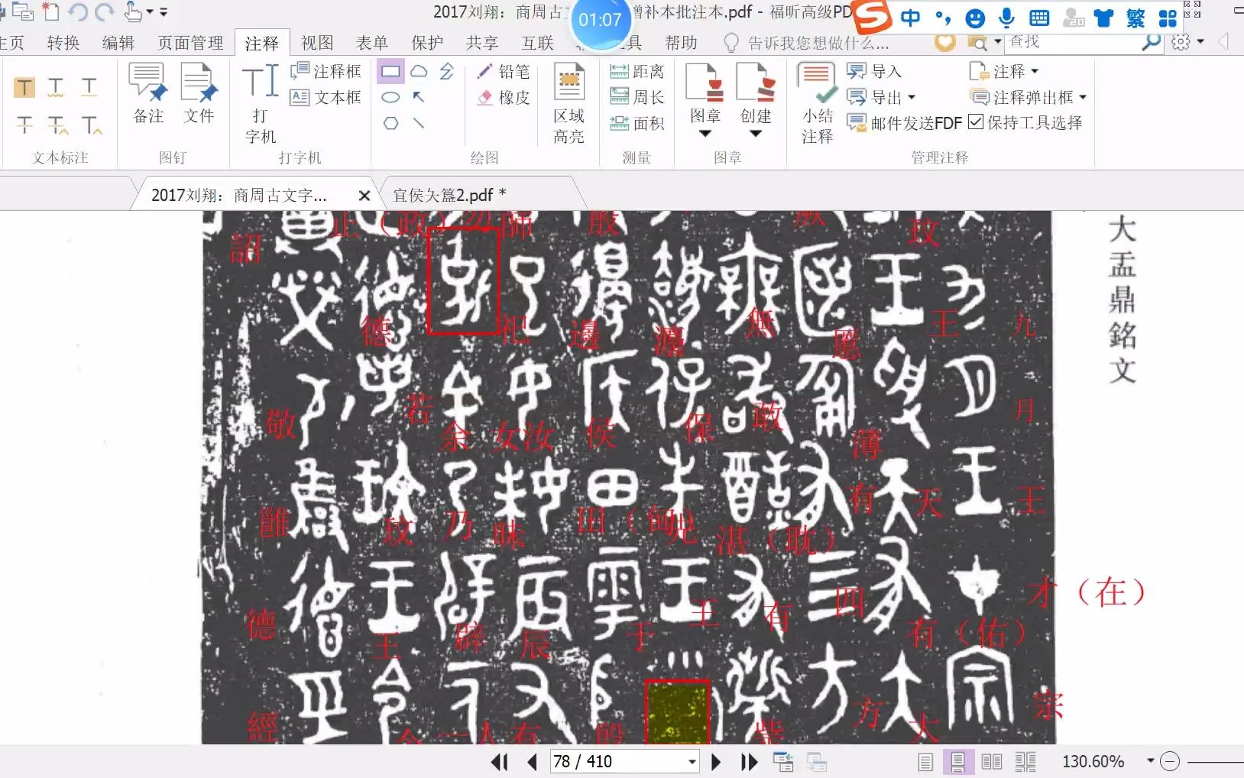1244x778 pixels.
Task: Select the squiggly underline text tool
Action: 56,87
